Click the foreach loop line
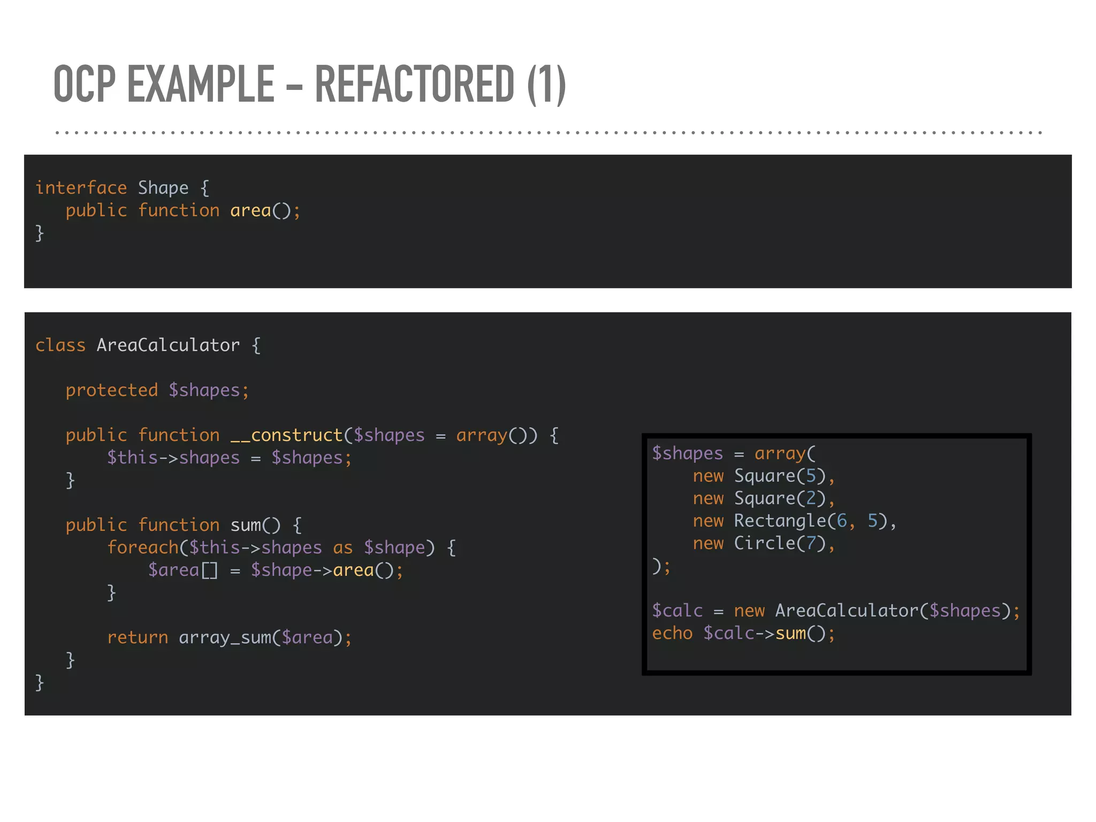Image resolution: width=1096 pixels, height=822 pixels. [281, 547]
